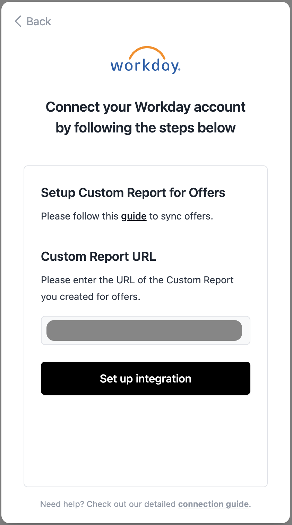Click the Connect your Workday account heading line
292x525 pixels.
(146, 107)
